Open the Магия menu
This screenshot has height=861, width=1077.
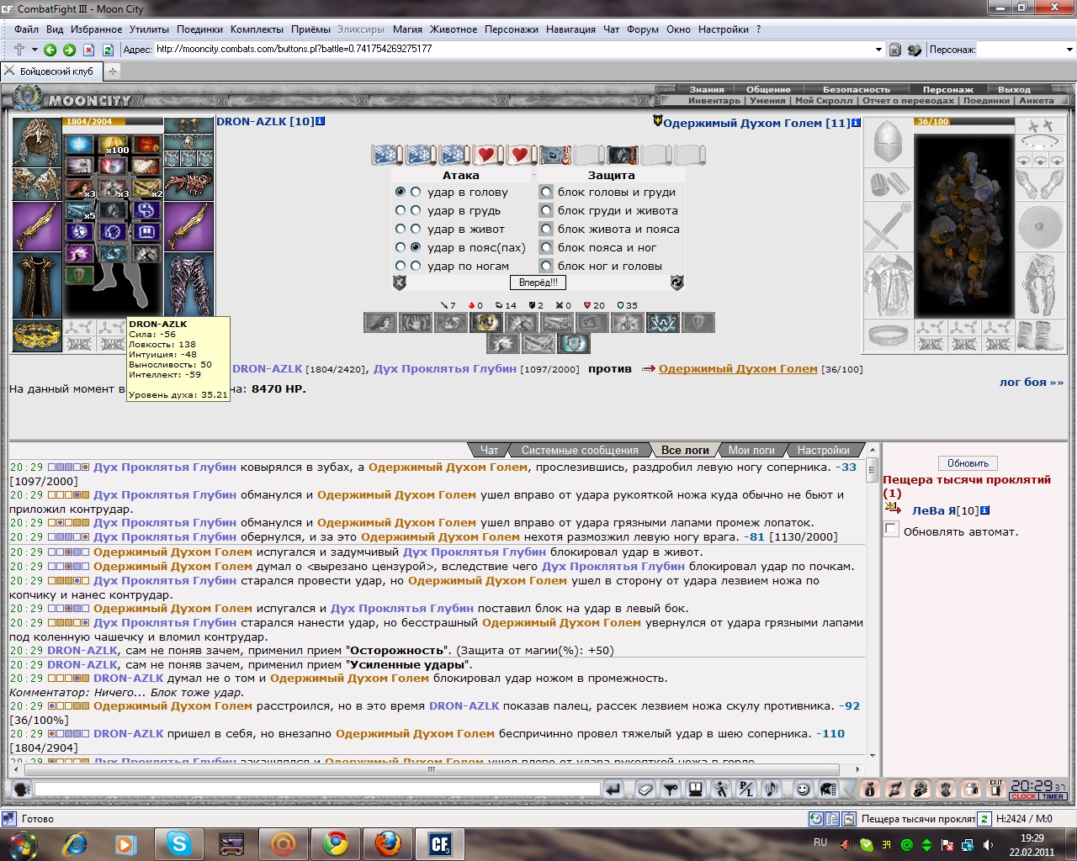(407, 29)
